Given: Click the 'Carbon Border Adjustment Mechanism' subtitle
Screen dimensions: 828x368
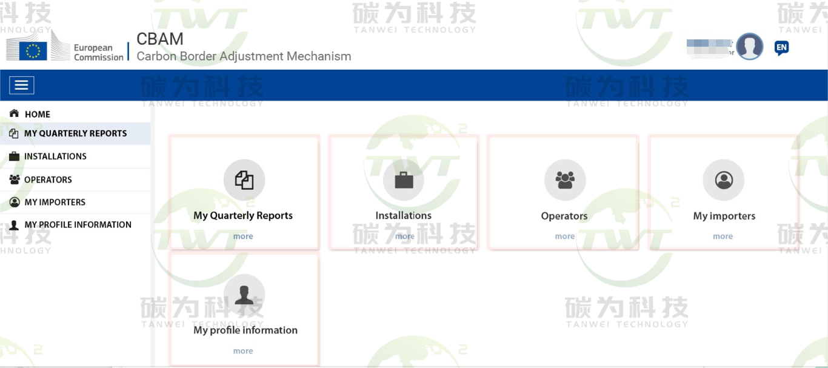Looking at the screenshot, I should coord(244,56).
